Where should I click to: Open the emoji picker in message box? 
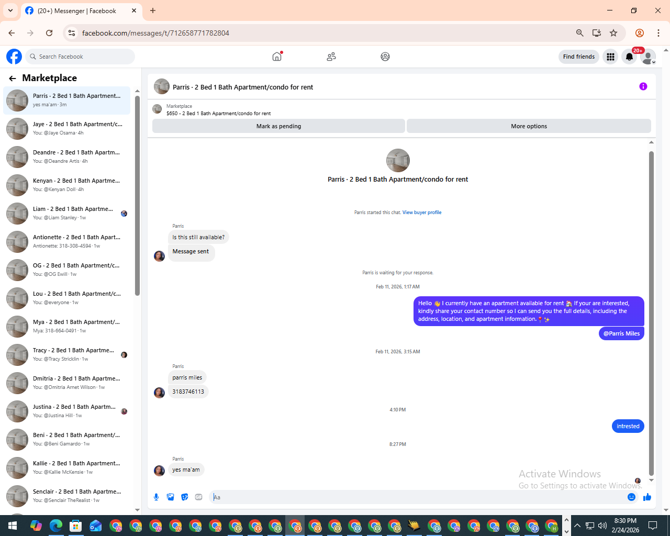coord(632,497)
